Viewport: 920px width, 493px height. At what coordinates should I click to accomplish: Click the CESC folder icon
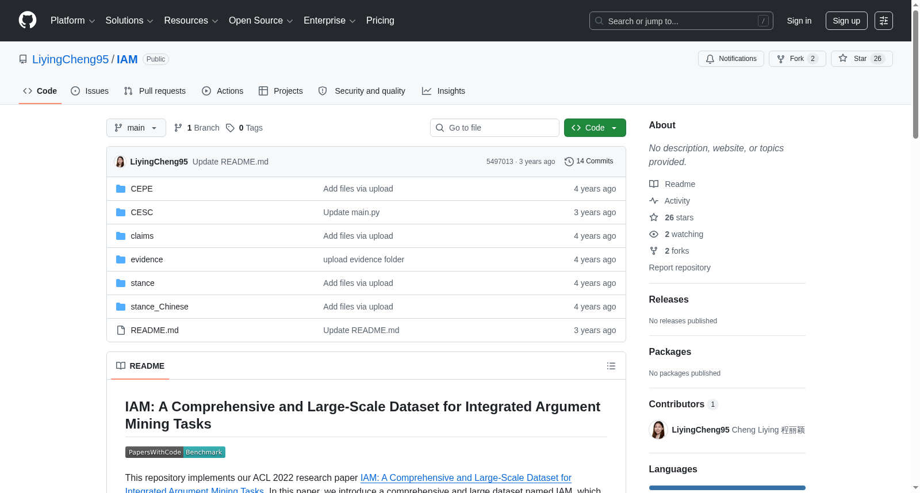121,212
